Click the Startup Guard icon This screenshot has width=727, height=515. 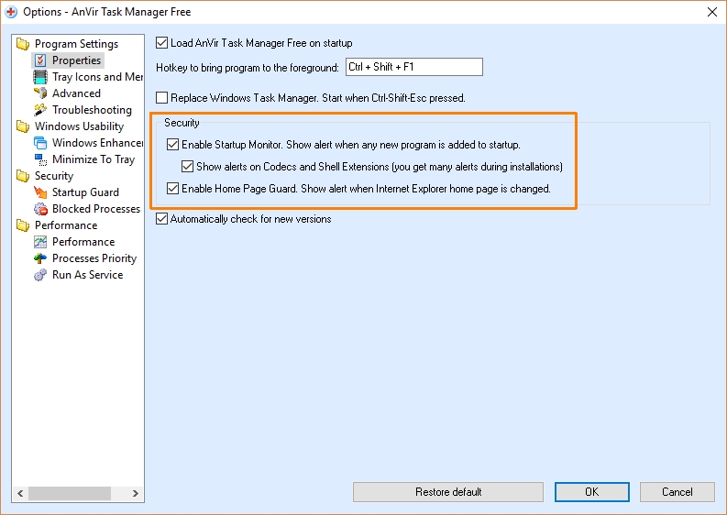(40, 192)
